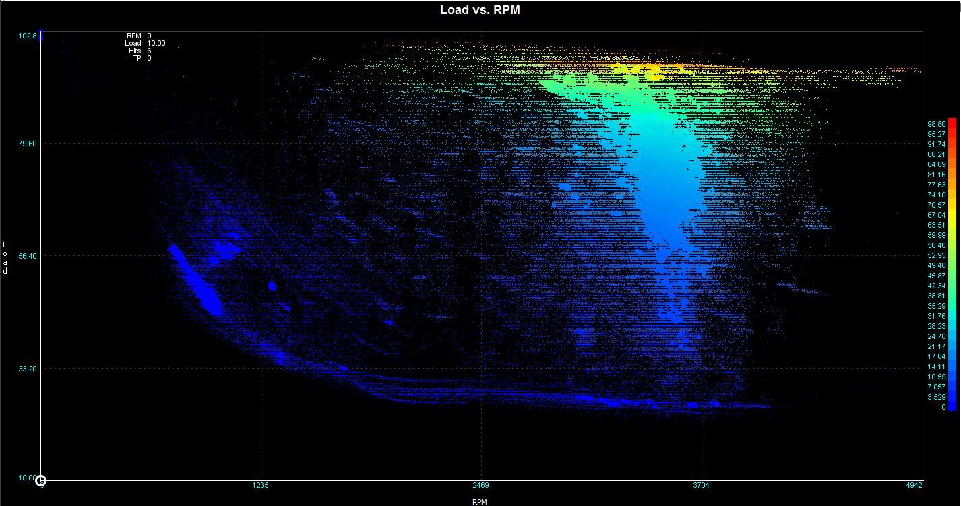Click the small round blue data blob
The image size is (961, 506).
click(272, 286)
